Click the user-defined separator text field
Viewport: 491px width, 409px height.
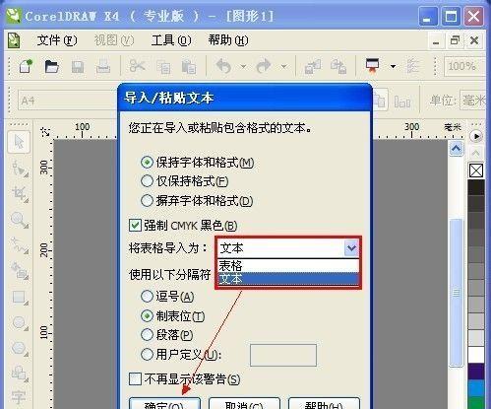click(283, 355)
